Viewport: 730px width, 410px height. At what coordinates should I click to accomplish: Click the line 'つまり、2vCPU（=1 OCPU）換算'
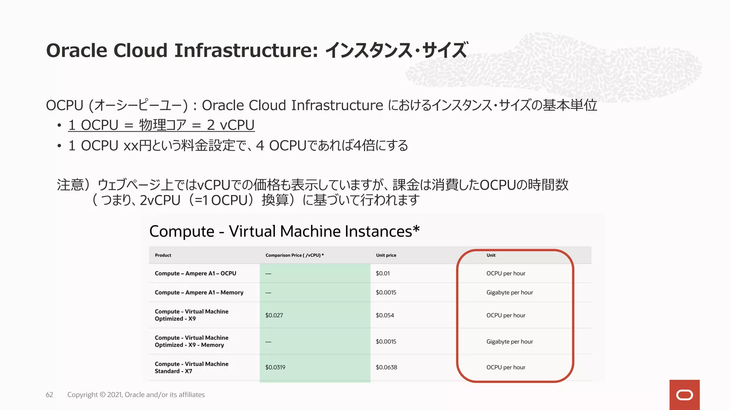tap(256, 200)
